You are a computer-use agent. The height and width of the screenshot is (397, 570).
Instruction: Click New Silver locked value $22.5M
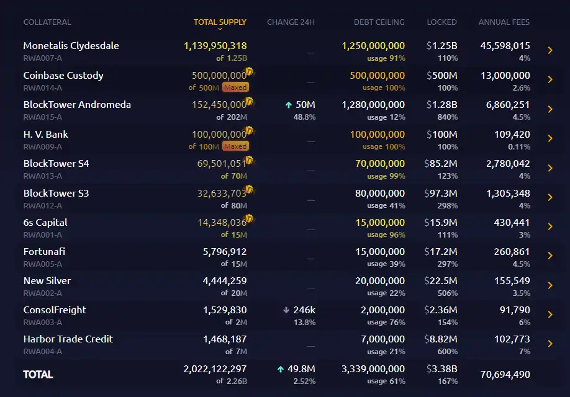click(441, 281)
